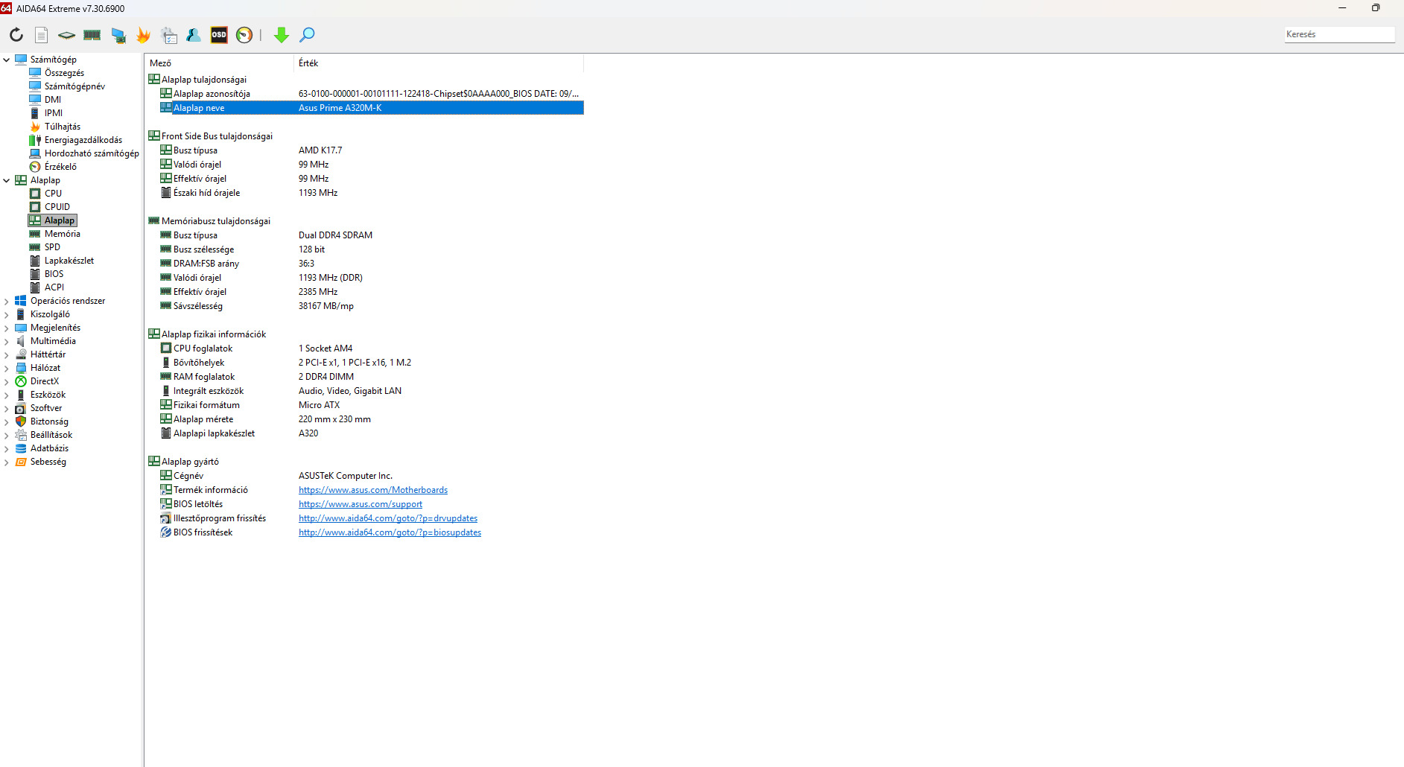Open the preferences gear checklist icon
The width and height of the screenshot is (1404, 767).
pos(169,35)
